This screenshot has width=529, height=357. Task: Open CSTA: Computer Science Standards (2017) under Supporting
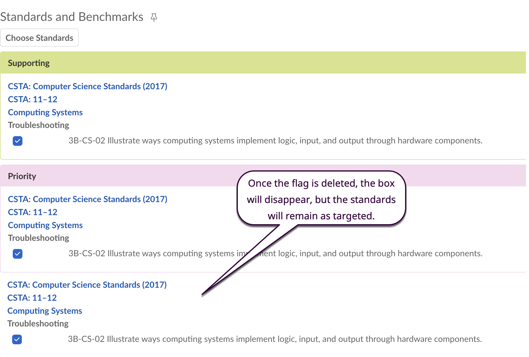coord(88,87)
